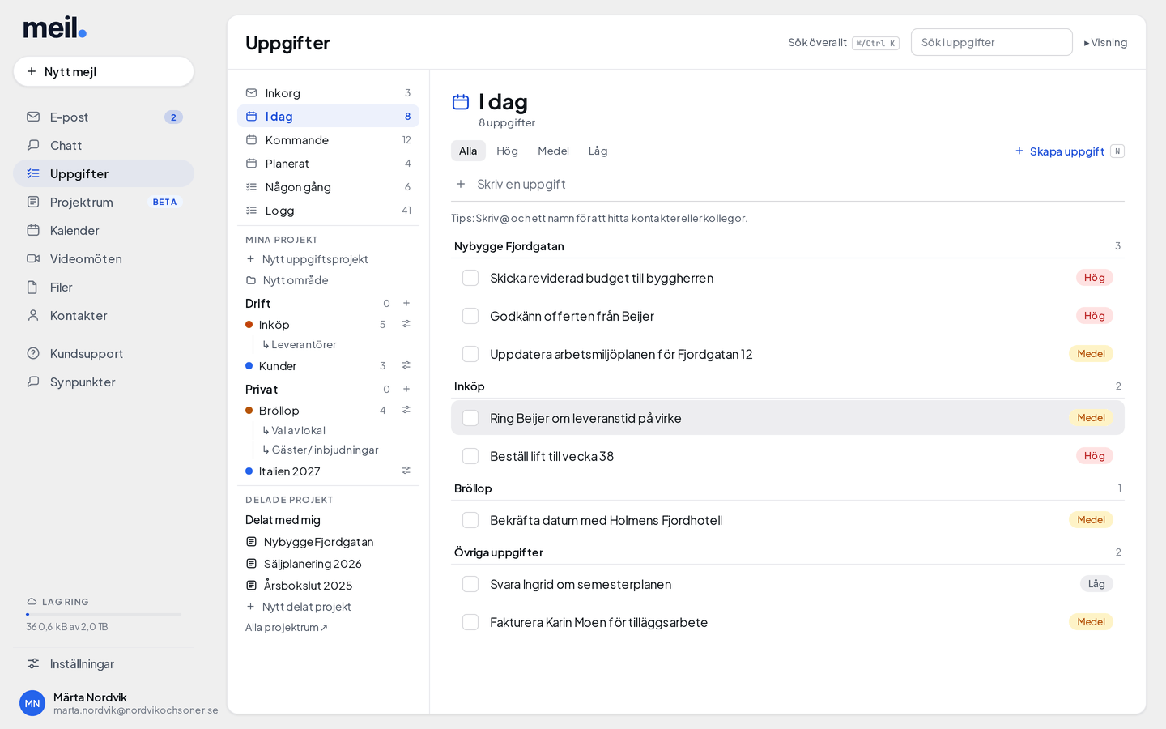Filter tasks by Hög priority tab
The width and height of the screenshot is (1166, 729).
tap(507, 151)
